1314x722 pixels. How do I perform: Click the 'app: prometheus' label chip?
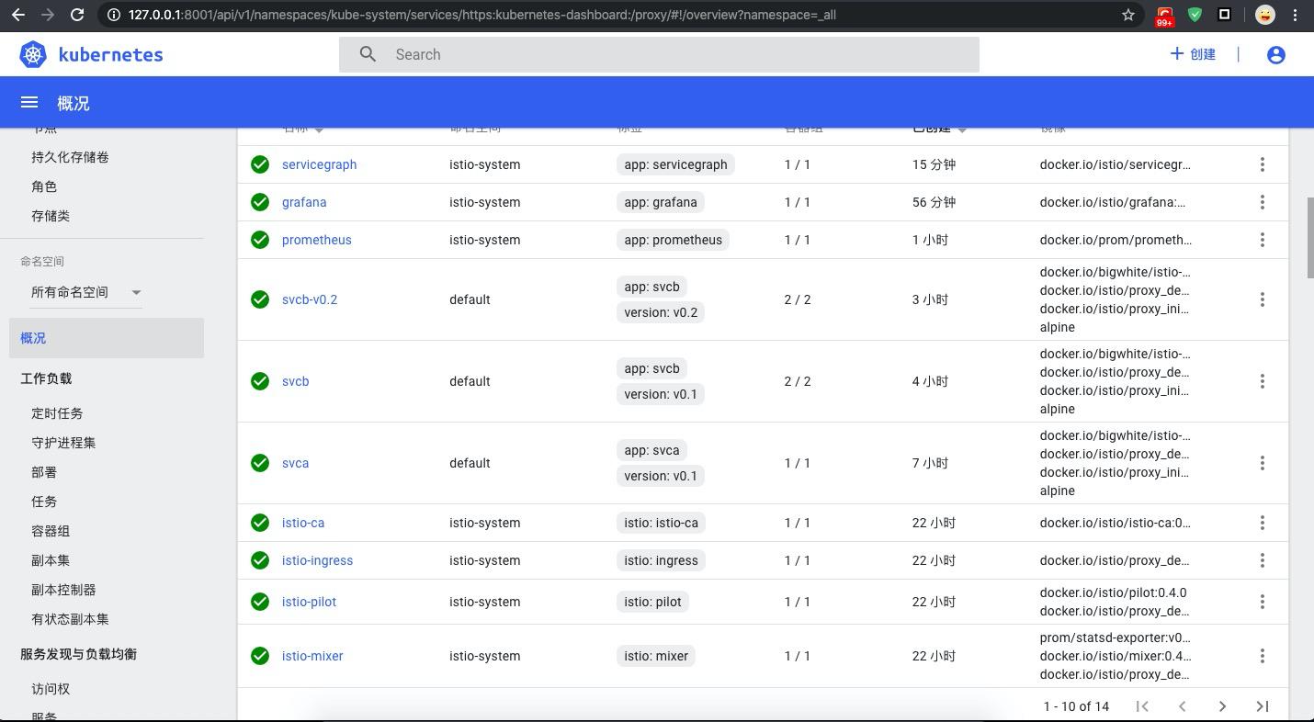(x=673, y=240)
